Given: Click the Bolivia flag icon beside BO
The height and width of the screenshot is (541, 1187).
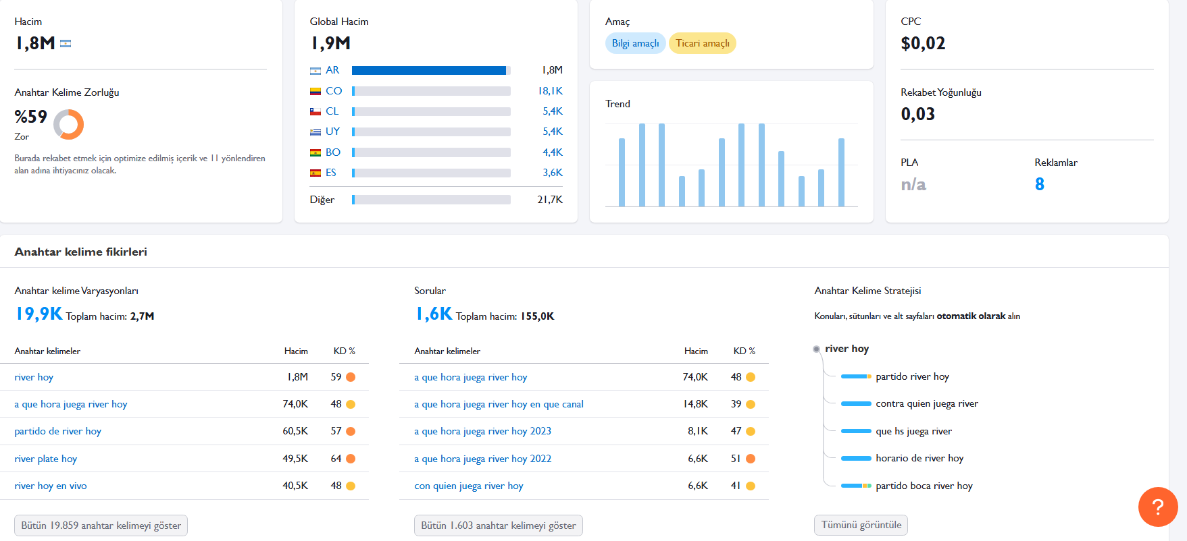Looking at the screenshot, I should coord(315,153).
